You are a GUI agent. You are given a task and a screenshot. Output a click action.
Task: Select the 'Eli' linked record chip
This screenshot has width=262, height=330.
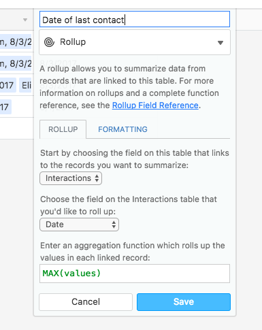[25, 85]
